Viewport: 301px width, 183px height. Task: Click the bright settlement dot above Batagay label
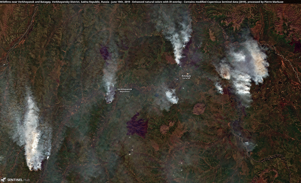click(187, 74)
